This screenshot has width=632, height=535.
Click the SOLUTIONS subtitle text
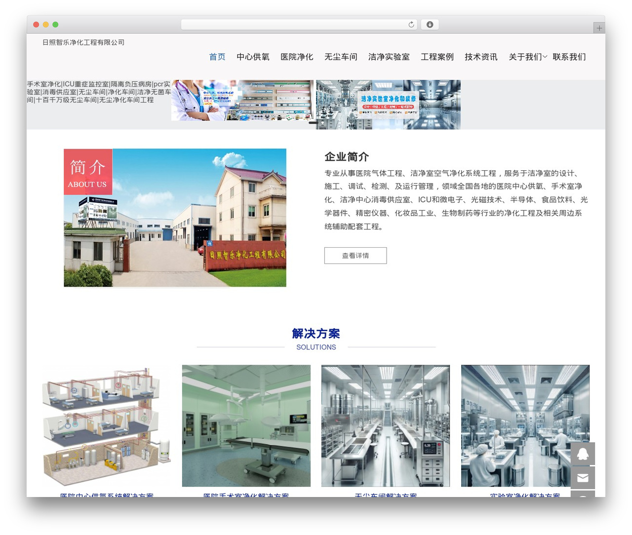tap(316, 347)
